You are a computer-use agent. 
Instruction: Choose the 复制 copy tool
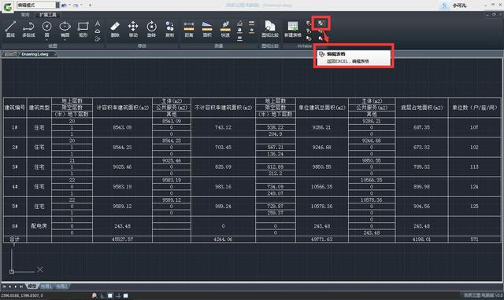point(170,29)
